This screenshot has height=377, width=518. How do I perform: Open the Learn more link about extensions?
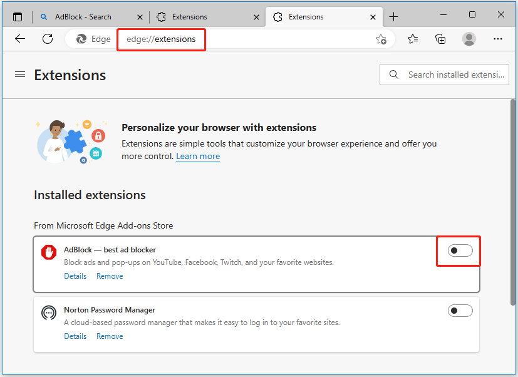197,156
